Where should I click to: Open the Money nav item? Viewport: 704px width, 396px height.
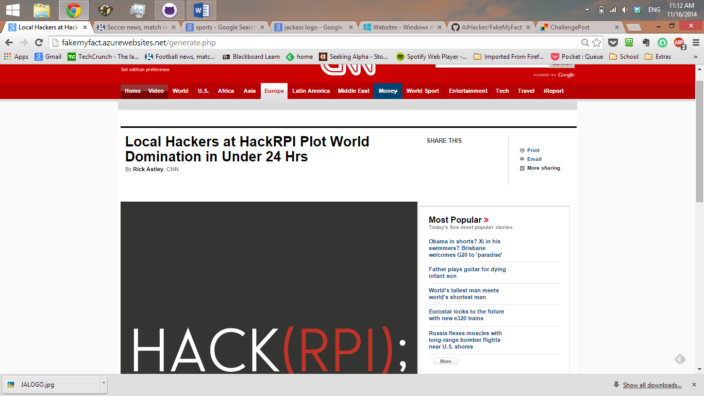(x=388, y=91)
